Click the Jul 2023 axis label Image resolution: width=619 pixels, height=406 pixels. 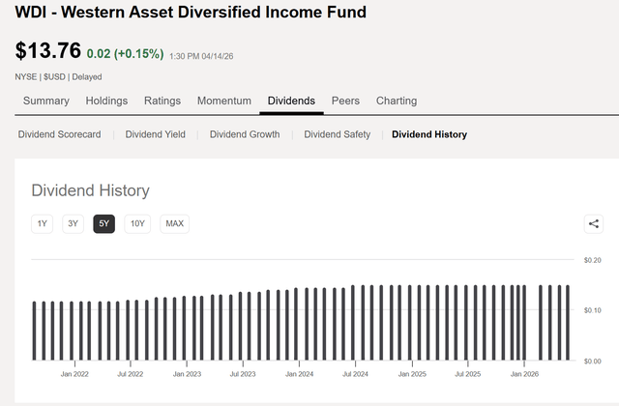click(x=243, y=374)
